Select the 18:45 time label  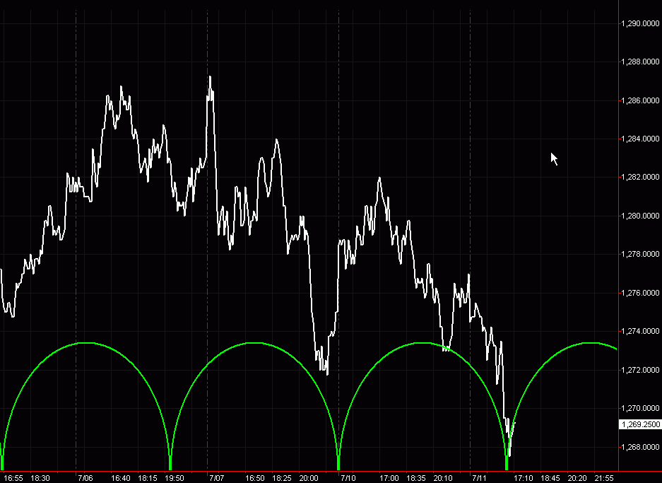pyautogui.click(x=550, y=478)
